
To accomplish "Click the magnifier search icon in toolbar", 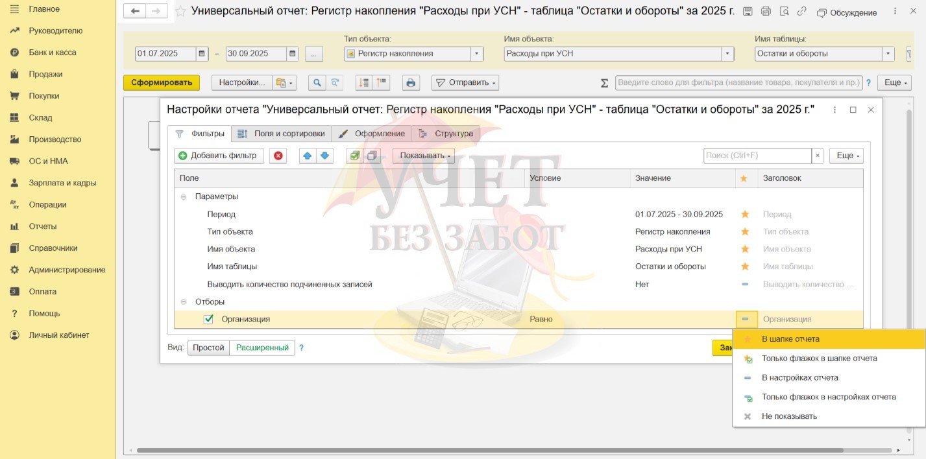I will click(x=317, y=83).
